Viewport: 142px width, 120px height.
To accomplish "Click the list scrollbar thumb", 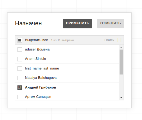I will (x=121, y=62).
